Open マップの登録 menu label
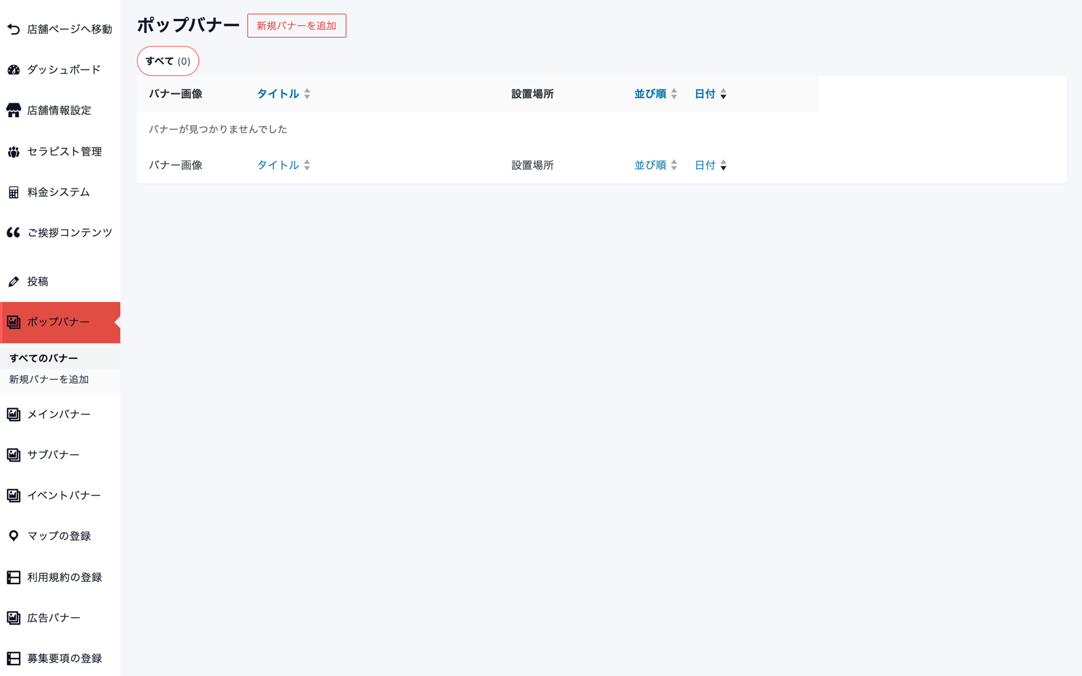The image size is (1082, 676). coord(59,536)
